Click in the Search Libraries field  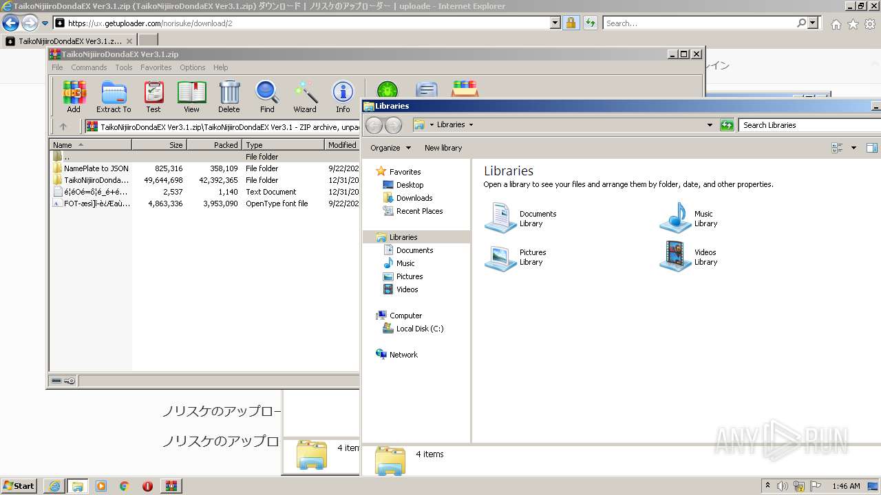(809, 125)
